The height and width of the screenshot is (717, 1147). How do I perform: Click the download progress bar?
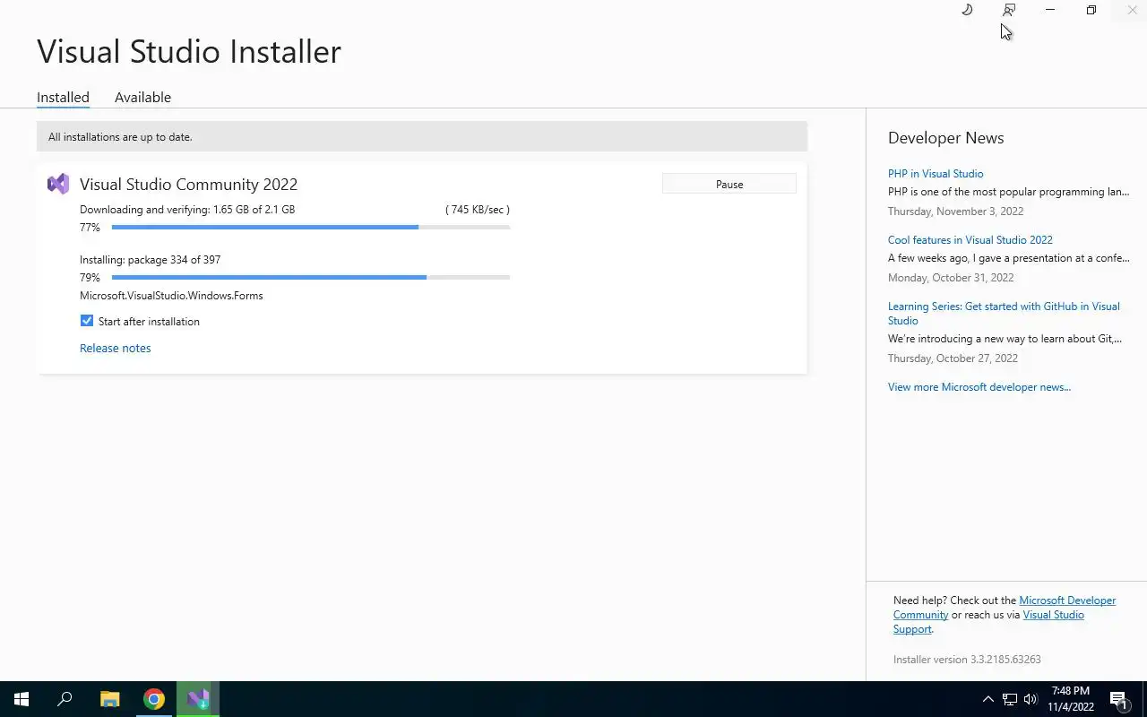coord(311,228)
